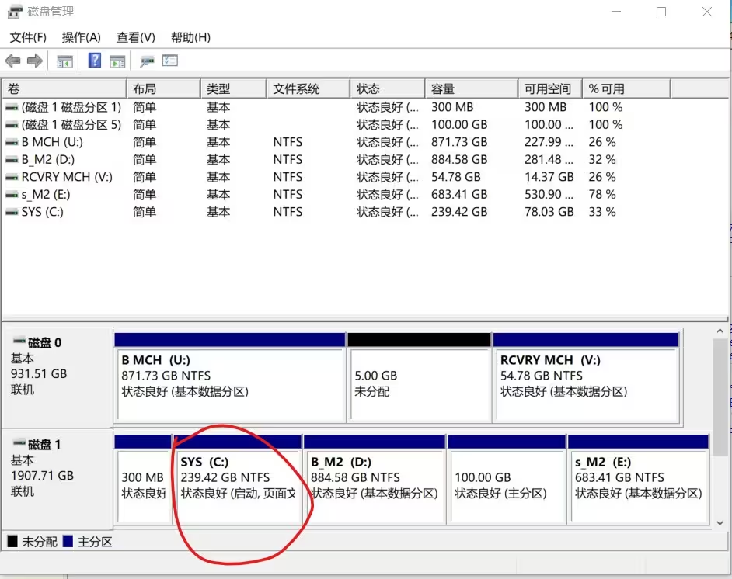
Task: Toggle the action pane visibility icon
Action: pos(117,61)
